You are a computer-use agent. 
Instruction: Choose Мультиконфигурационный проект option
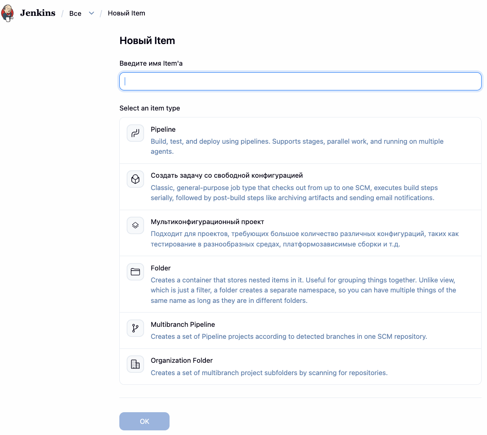tap(207, 222)
